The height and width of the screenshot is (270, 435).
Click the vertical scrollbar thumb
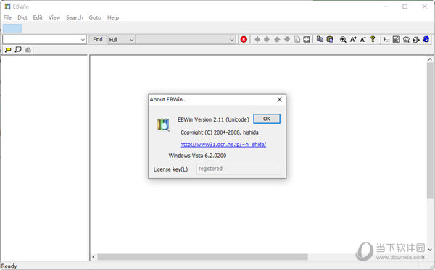point(430,130)
